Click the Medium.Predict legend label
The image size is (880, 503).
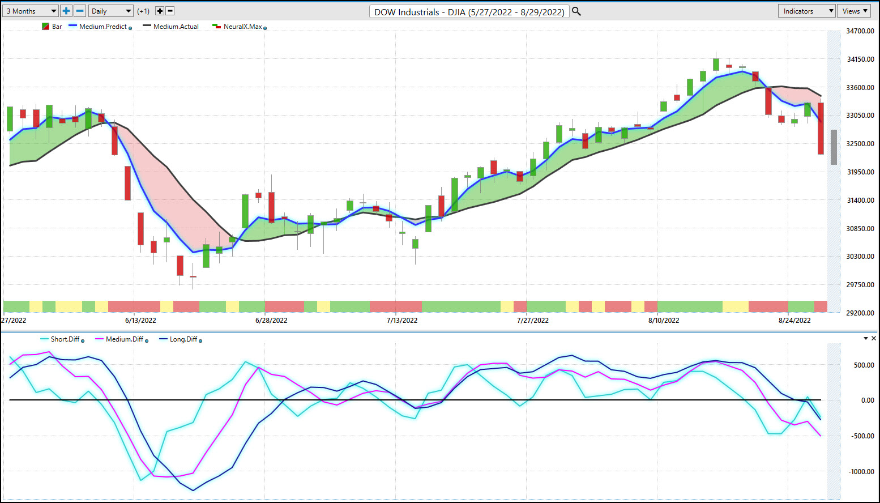(102, 27)
